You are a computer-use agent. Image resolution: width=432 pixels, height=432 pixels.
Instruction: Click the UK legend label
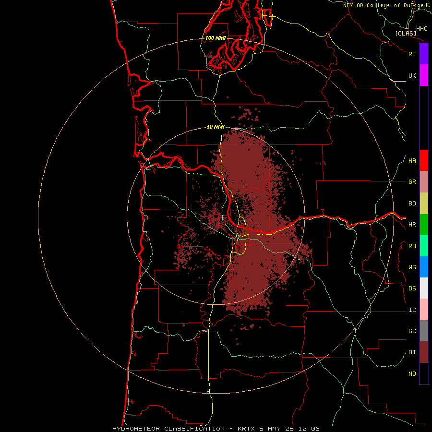pyautogui.click(x=412, y=75)
